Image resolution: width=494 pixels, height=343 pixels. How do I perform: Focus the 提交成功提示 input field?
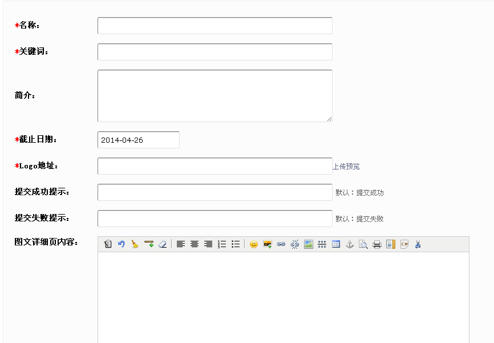215,192
